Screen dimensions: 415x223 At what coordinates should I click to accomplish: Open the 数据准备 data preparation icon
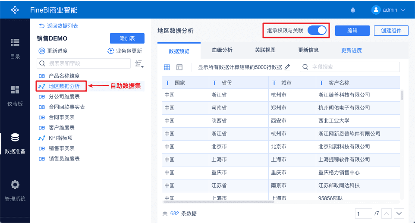click(x=15, y=137)
